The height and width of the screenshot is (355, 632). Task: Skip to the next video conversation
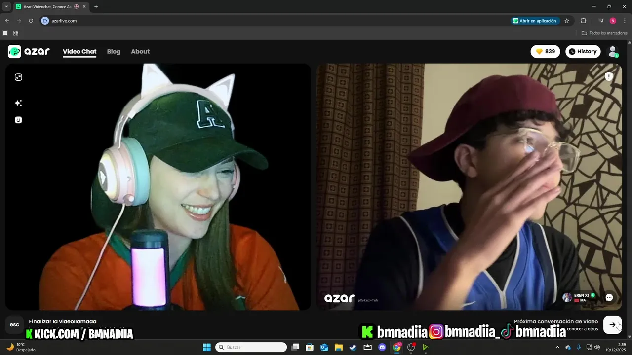pos(612,324)
